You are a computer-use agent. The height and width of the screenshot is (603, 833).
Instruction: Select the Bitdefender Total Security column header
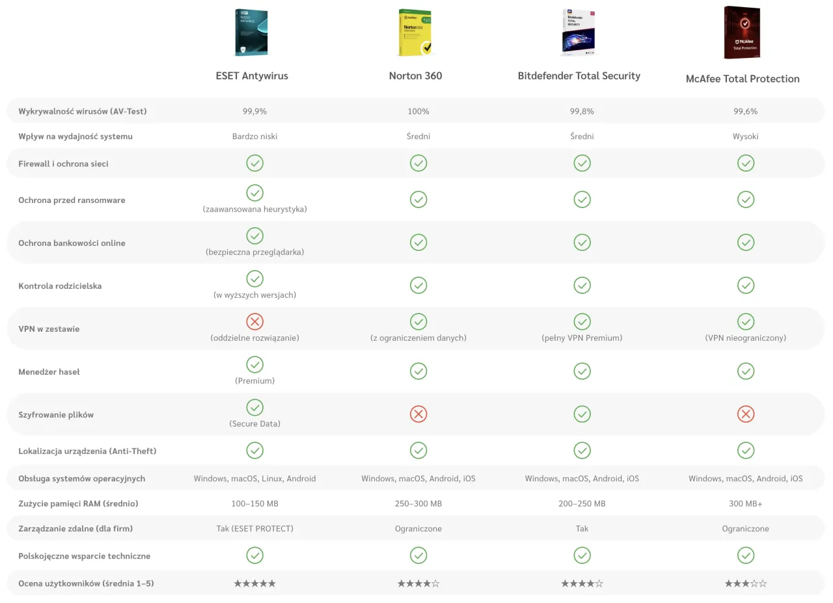[x=579, y=75]
